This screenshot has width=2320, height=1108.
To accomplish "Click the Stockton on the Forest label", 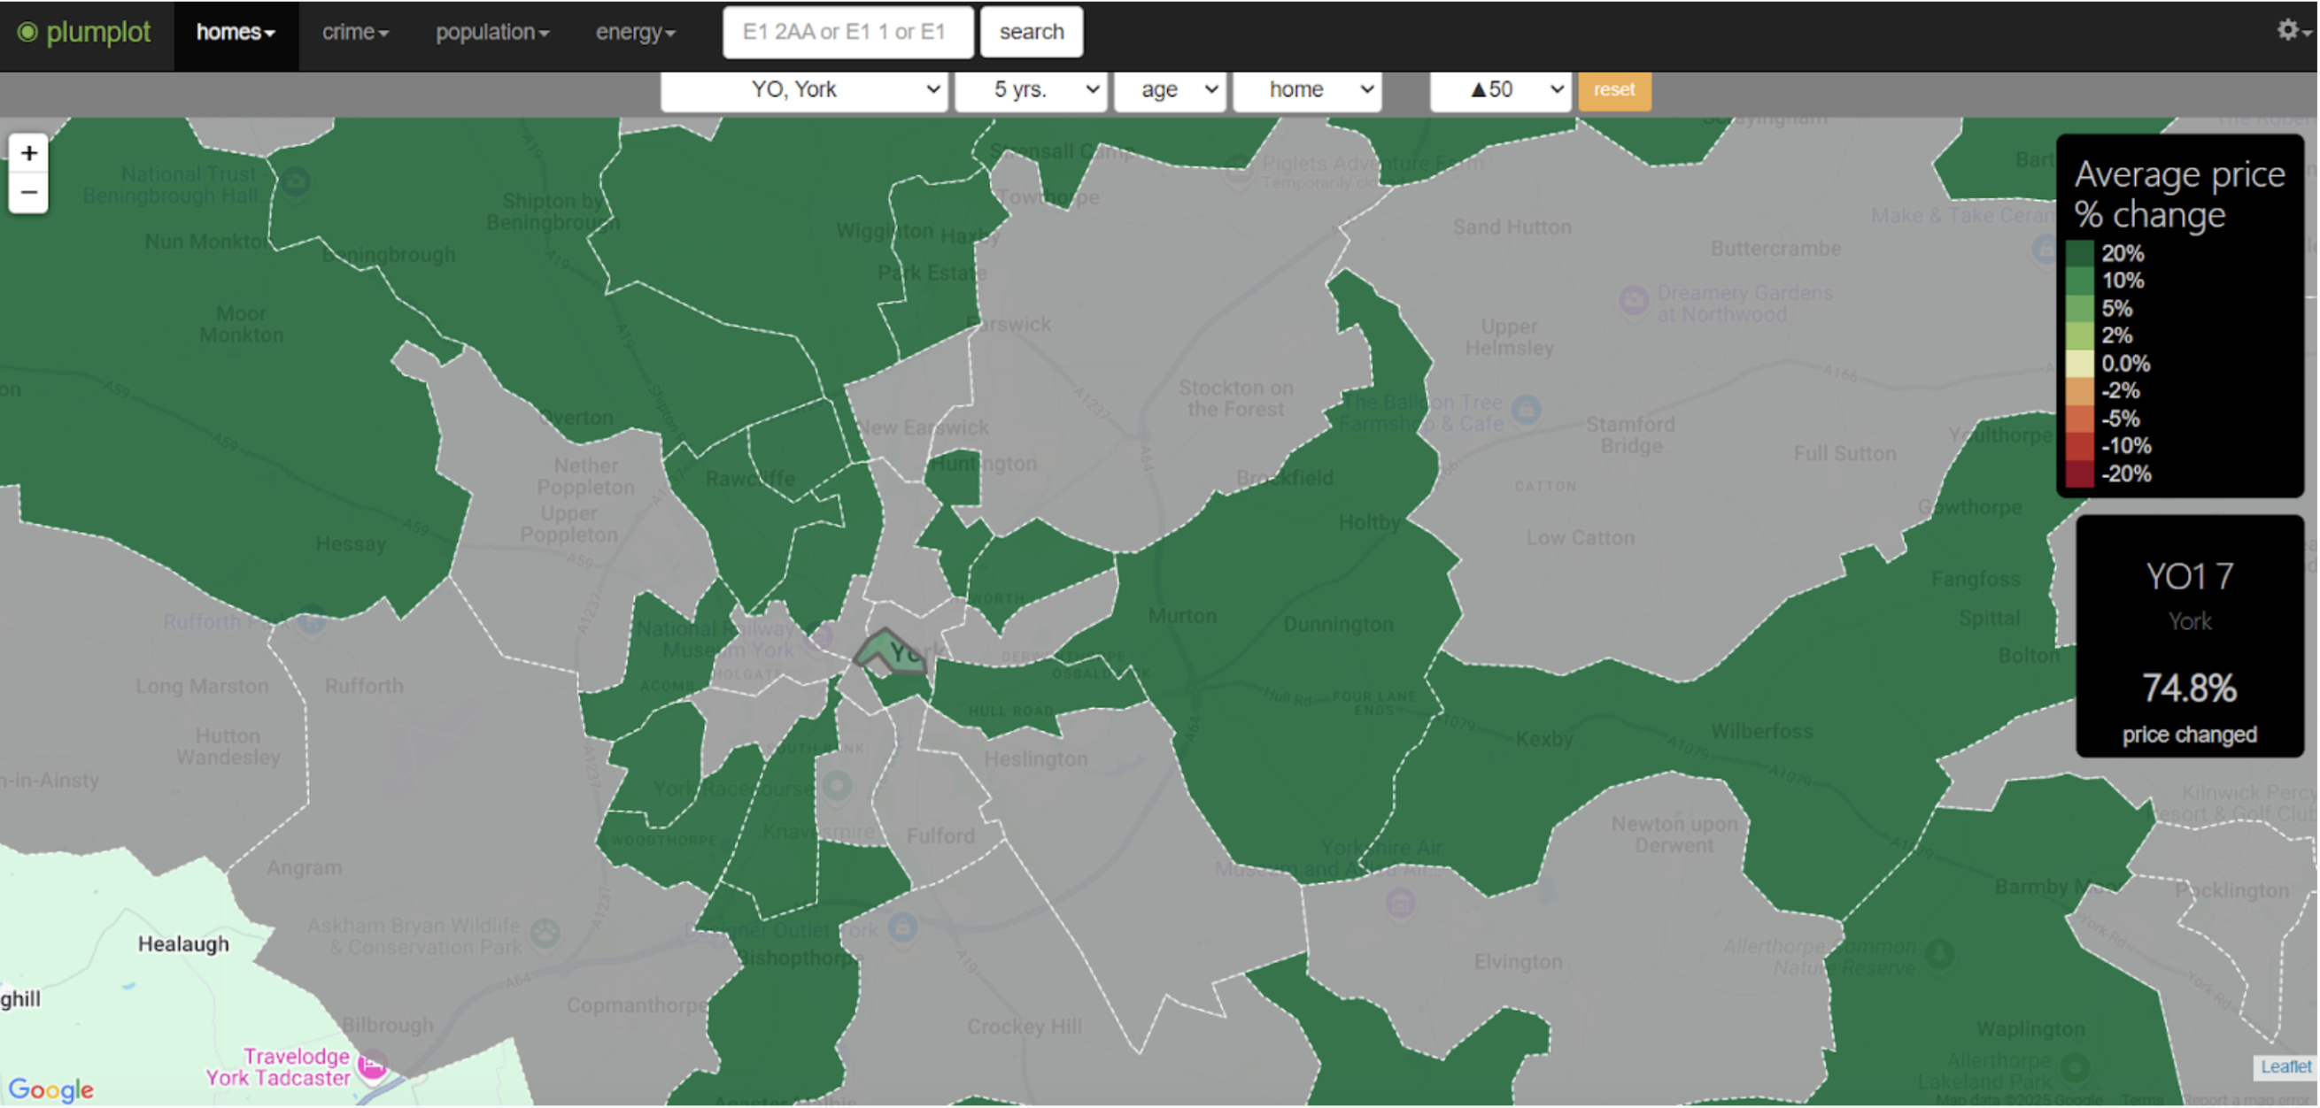I will (x=1236, y=399).
